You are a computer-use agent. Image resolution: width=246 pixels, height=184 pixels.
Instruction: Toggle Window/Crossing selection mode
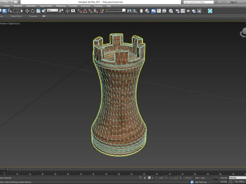click(20, 11)
